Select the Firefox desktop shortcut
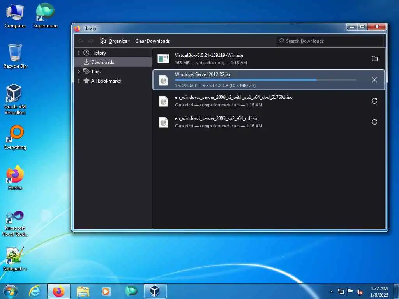Image resolution: width=399 pixels, height=299 pixels. 15,178
